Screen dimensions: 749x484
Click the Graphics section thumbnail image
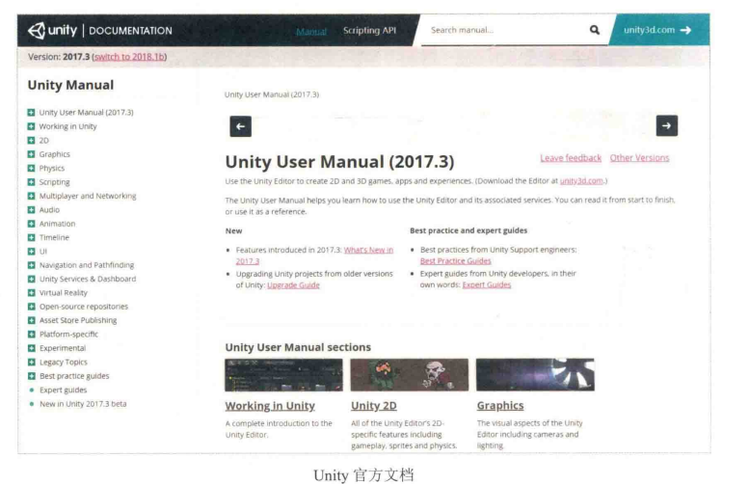(x=535, y=375)
